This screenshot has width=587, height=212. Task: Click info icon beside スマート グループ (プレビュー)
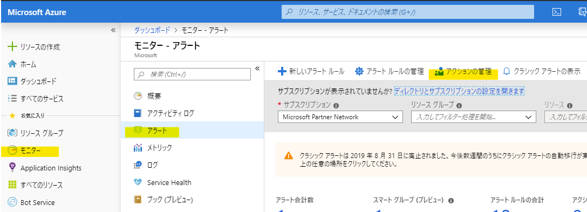click(x=451, y=200)
